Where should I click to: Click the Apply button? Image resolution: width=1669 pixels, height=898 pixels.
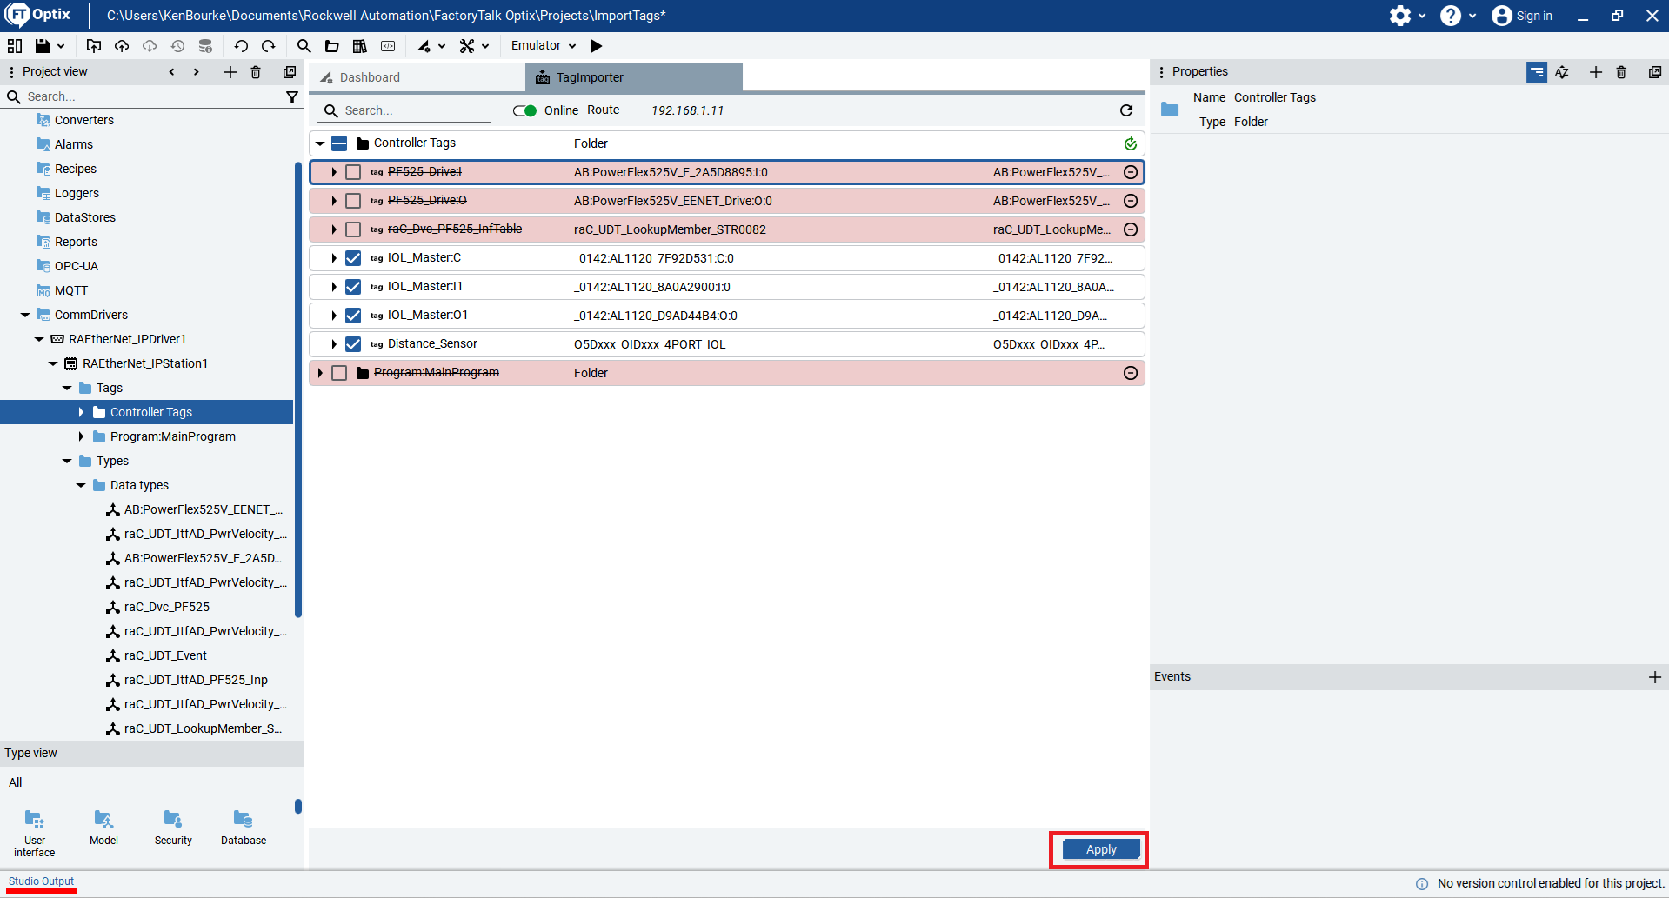(x=1101, y=849)
